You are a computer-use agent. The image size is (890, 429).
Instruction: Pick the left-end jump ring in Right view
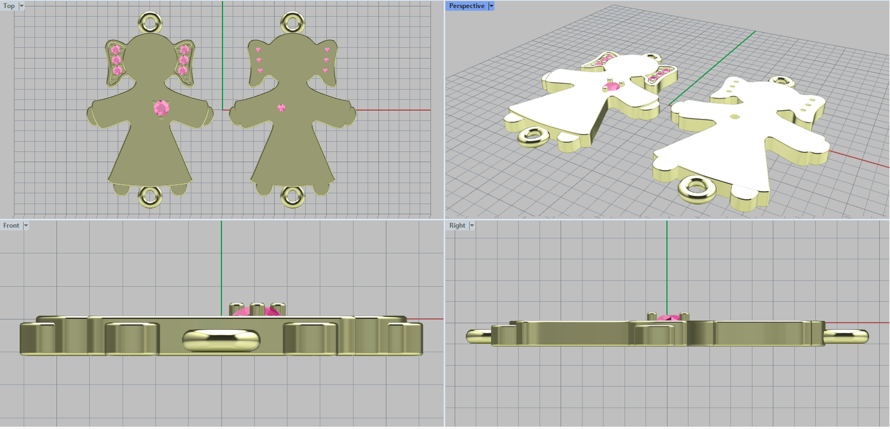pyautogui.click(x=477, y=336)
